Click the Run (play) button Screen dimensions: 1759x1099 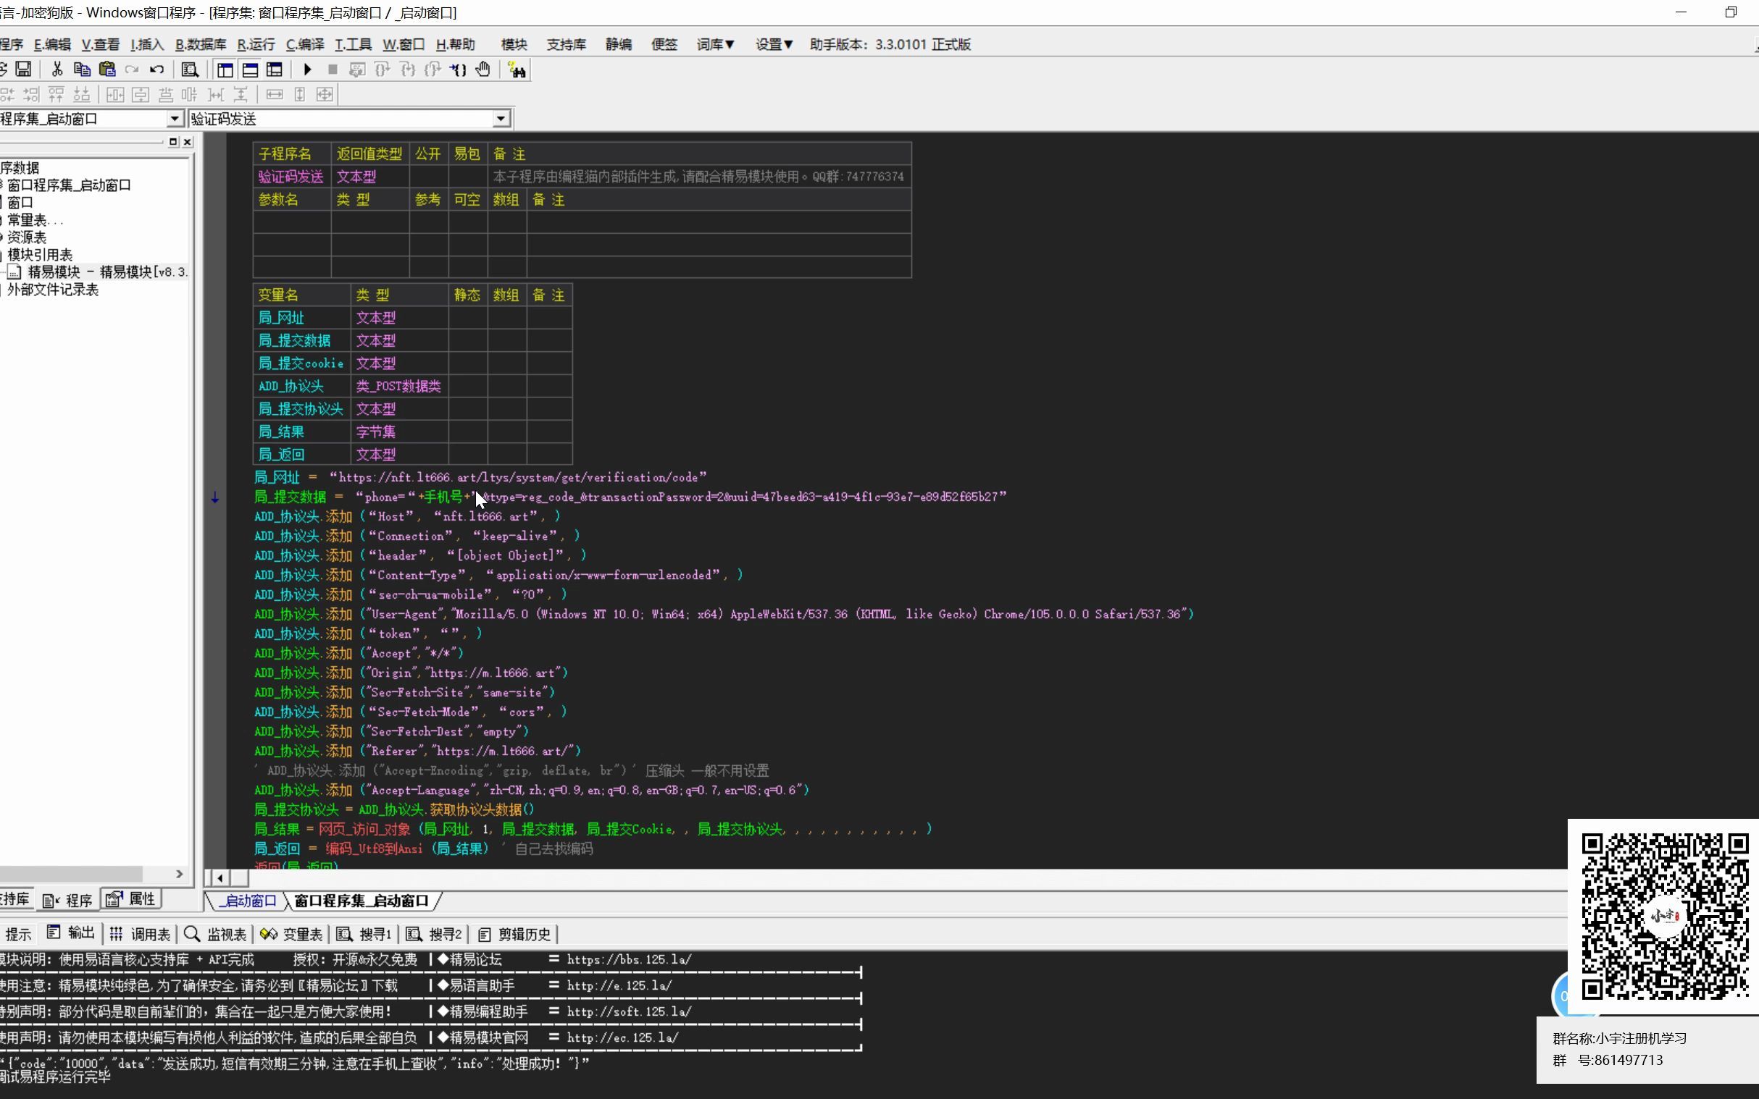[x=308, y=69]
